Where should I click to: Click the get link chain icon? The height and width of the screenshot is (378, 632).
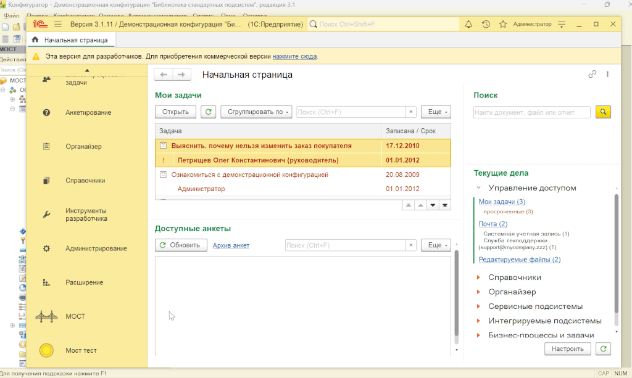point(592,74)
